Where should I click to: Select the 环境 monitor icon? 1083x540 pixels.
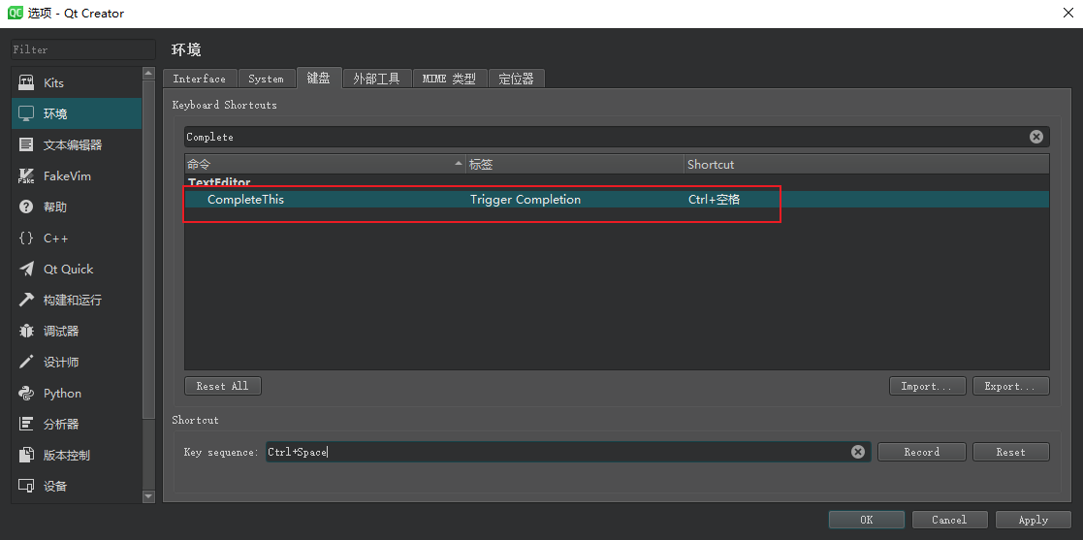pyautogui.click(x=26, y=114)
